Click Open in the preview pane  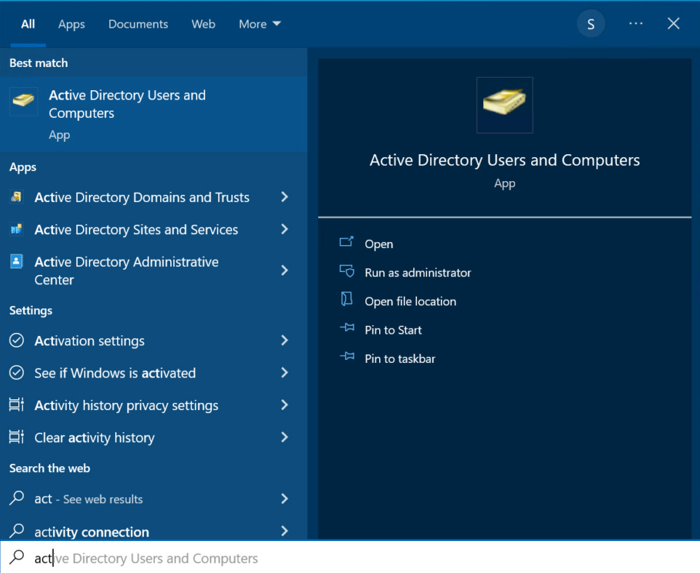pyautogui.click(x=378, y=244)
